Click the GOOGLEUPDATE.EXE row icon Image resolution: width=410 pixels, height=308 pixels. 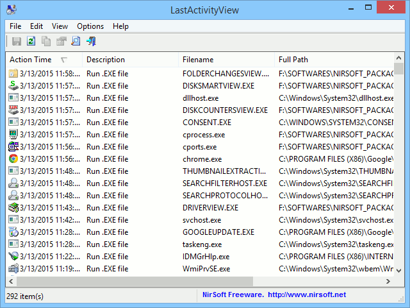pyautogui.click(x=13, y=232)
